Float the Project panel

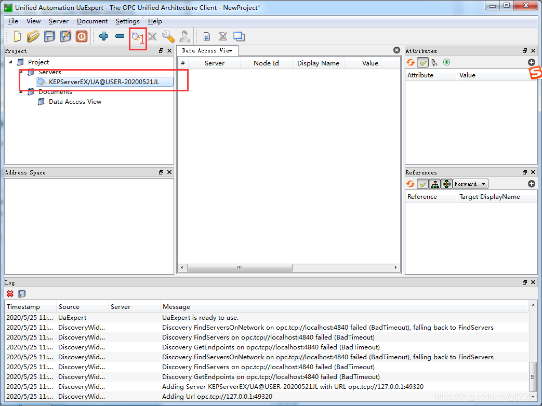[161, 51]
